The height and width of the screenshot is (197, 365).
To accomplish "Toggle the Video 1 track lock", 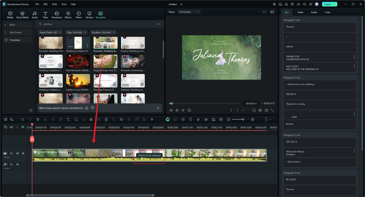I will [11, 153].
